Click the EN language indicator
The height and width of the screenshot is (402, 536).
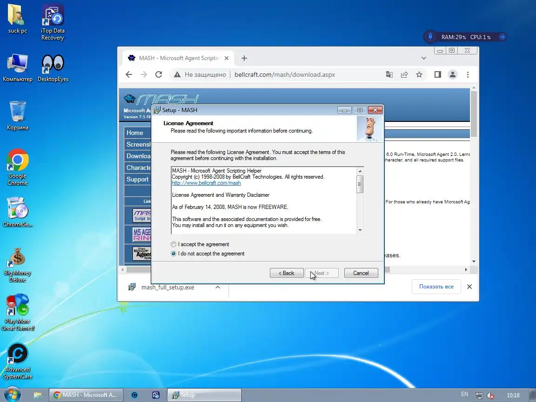tap(464, 394)
